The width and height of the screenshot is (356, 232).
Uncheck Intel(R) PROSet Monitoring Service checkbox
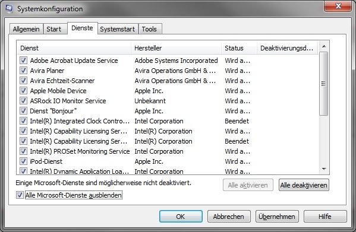pyautogui.click(x=23, y=151)
